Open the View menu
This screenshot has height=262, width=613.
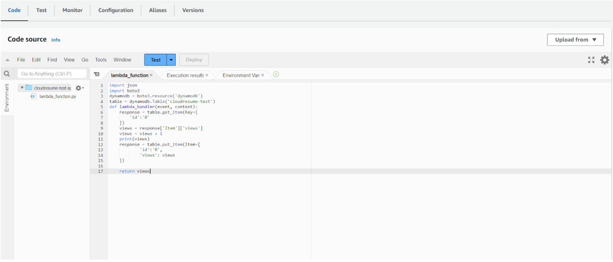[69, 60]
